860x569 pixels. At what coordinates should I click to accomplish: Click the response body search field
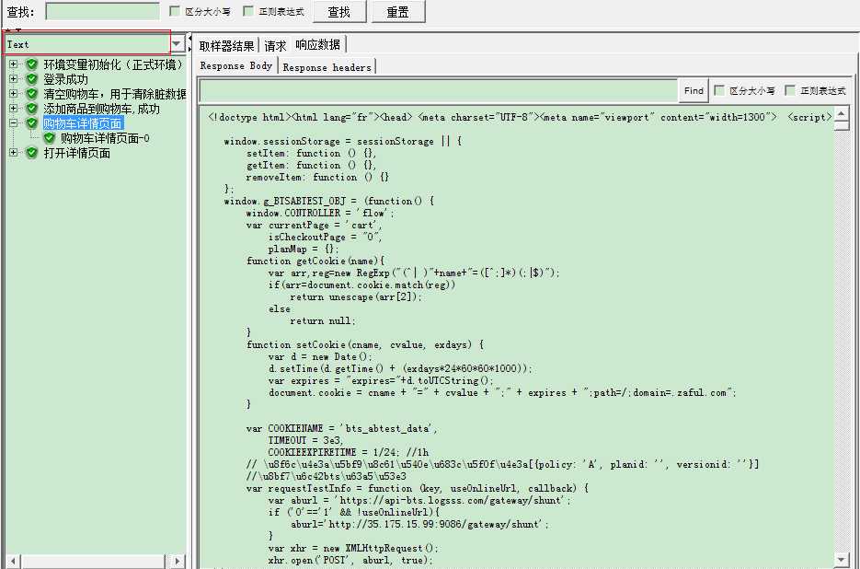click(439, 90)
